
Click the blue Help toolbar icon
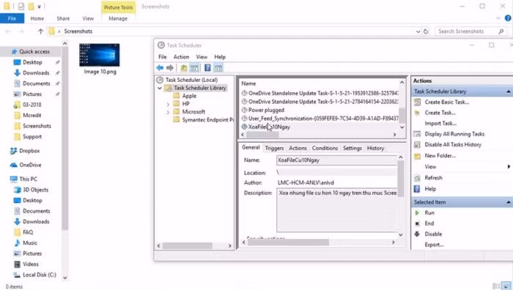(x=207, y=67)
